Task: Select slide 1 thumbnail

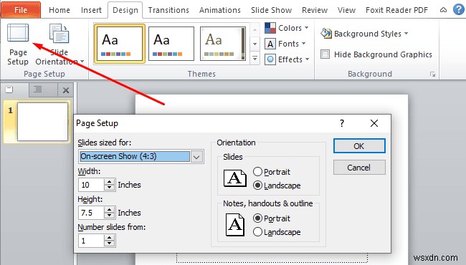Action: click(42, 122)
